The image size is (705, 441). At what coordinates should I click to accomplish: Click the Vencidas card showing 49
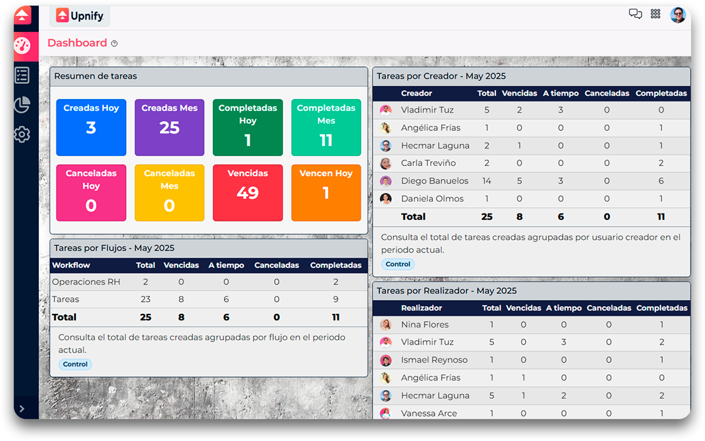click(x=247, y=193)
